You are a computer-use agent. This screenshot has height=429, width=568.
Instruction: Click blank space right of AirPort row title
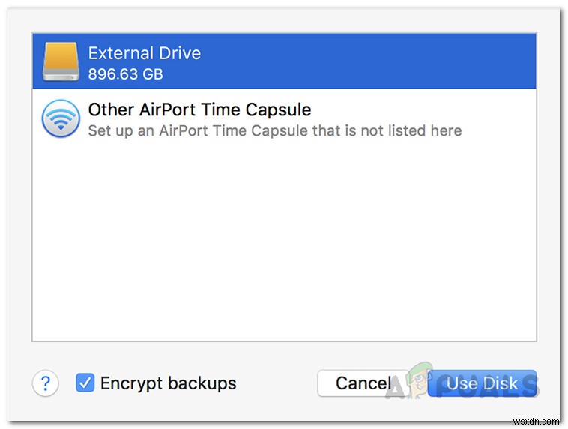[x=420, y=109]
